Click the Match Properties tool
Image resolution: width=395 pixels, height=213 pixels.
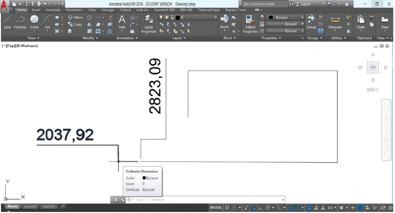tap(250, 23)
